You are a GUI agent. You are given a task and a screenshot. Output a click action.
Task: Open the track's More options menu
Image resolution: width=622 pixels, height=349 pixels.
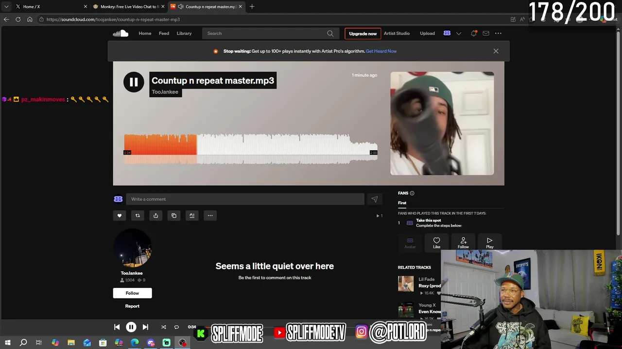point(210,216)
